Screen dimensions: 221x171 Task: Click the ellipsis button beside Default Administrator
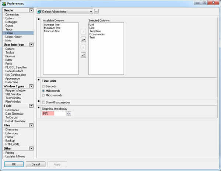[97, 11]
